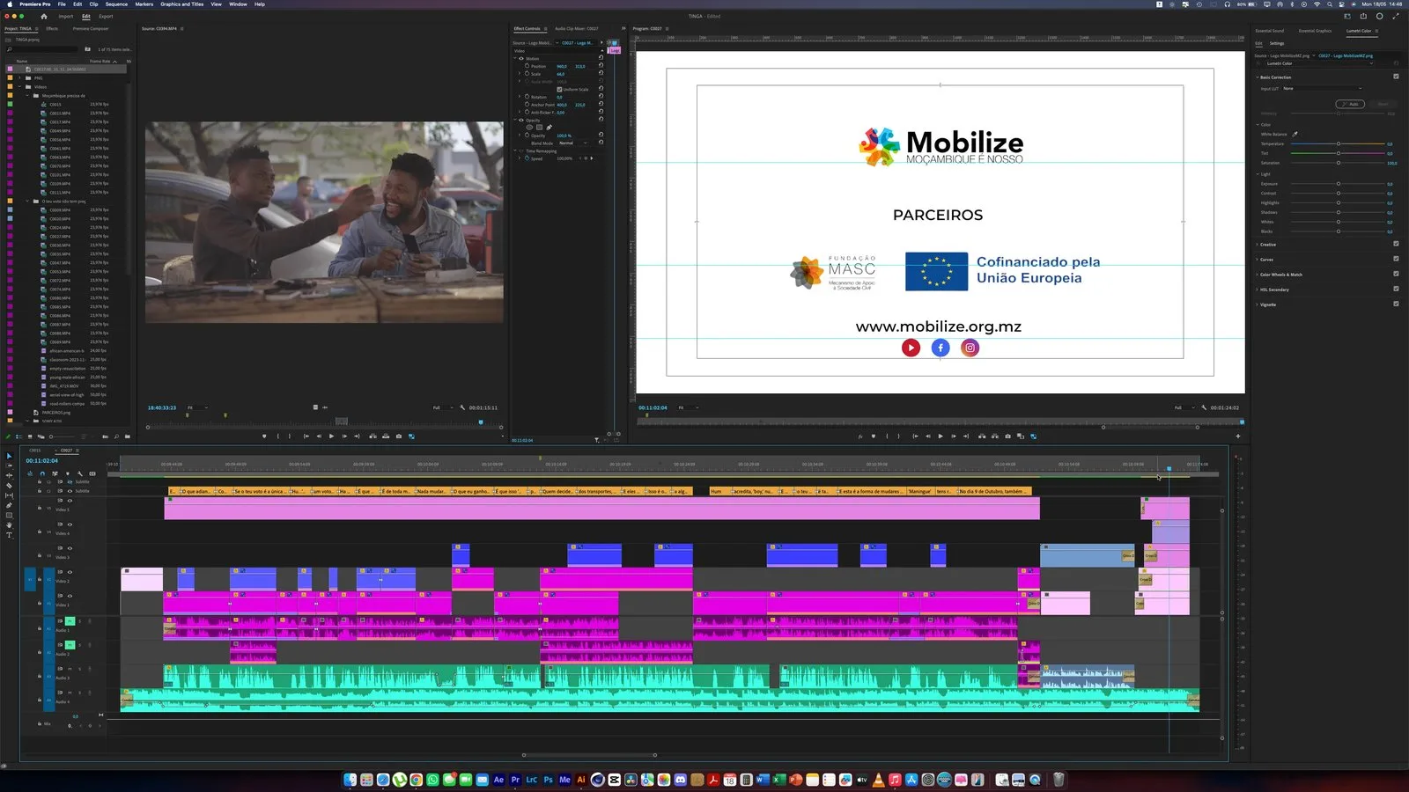Click White Balance eyedropper in Lumetri
This screenshot has height=792, width=1409.
click(x=1295, y=134)
